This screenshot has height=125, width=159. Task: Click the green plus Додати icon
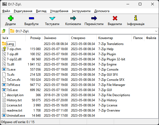pyautogui.click(x=11, y=18)
